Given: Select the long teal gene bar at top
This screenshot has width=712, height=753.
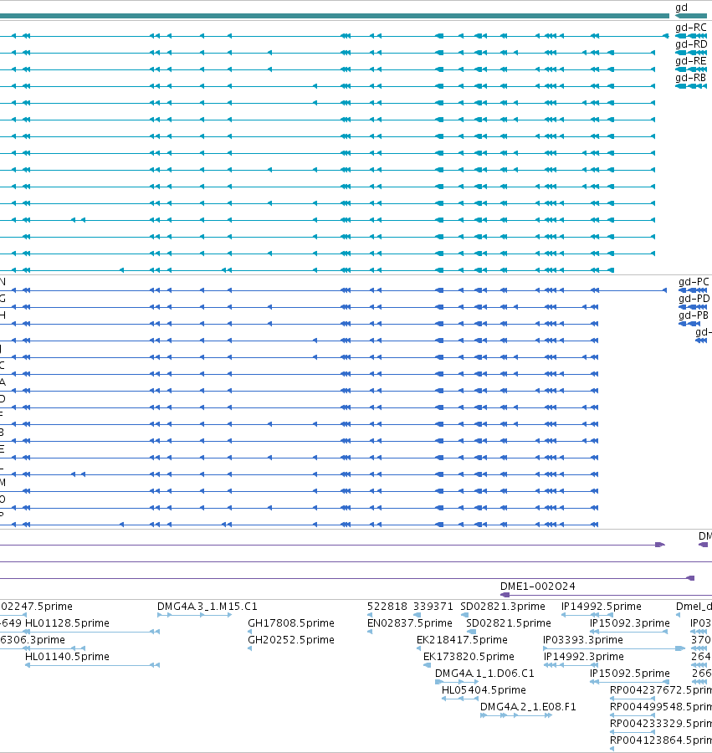Looking at the screenshot, I should pos(334,16).
